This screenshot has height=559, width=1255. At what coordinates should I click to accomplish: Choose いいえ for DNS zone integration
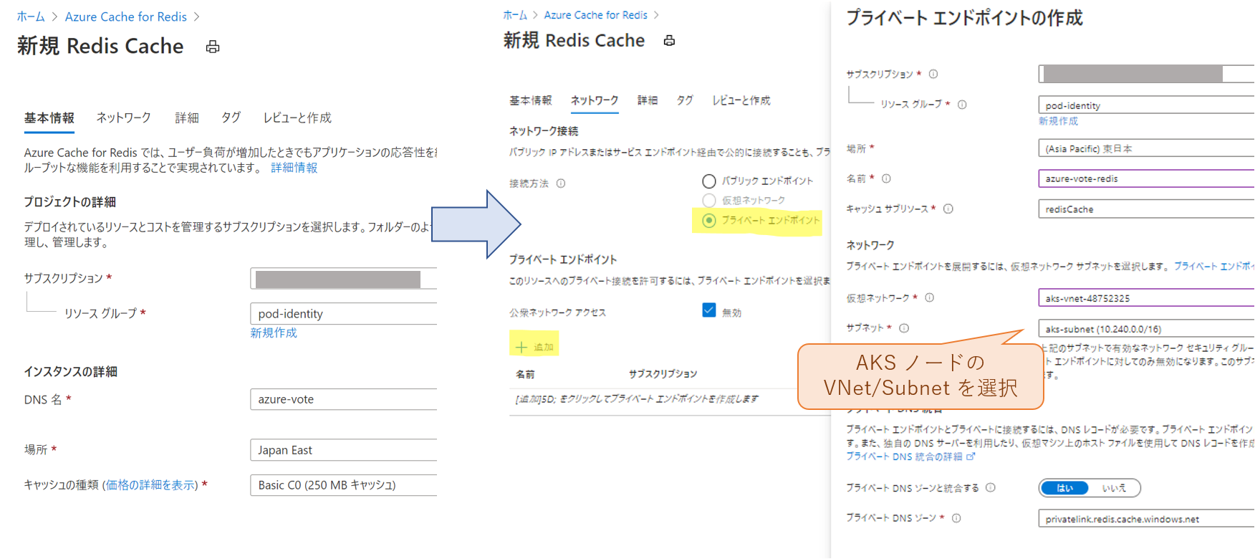pos(1114,488)
